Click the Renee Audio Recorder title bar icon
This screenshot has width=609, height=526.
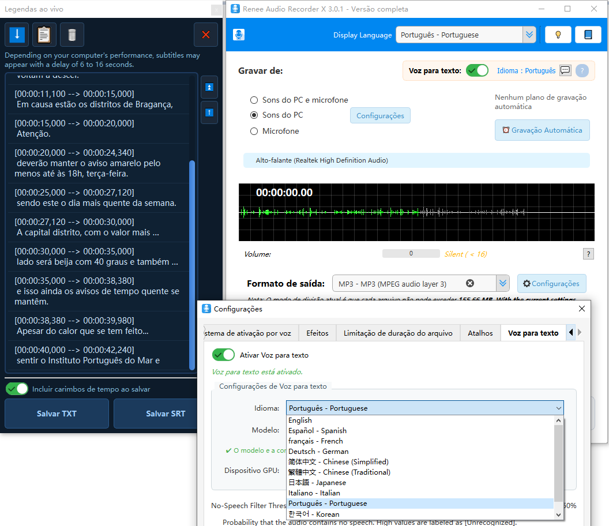click(235, 9)
